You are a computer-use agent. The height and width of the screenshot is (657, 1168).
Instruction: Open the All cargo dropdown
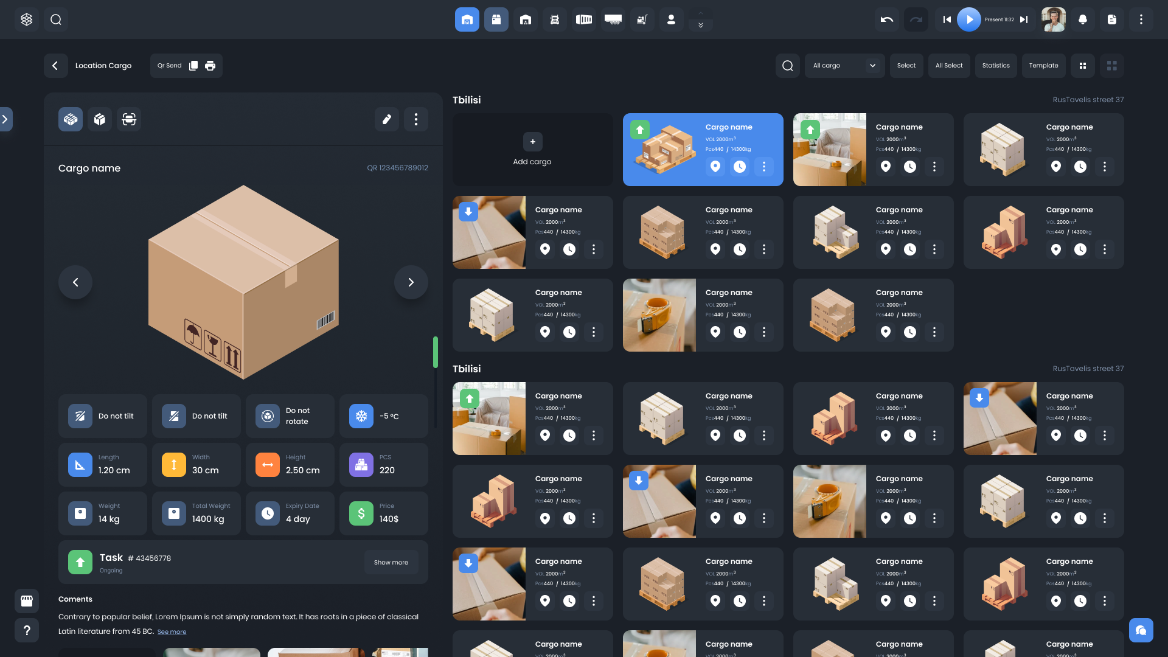pos(844,66)
